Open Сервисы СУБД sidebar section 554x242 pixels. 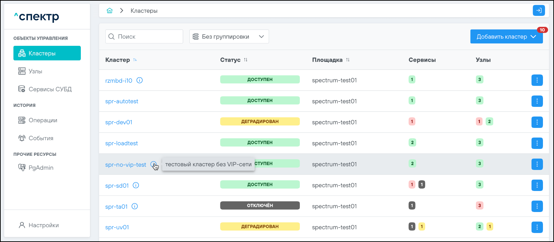click(50, 89)
